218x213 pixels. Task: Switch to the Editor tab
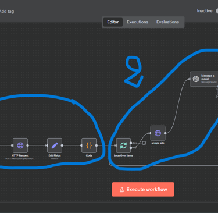(x=113, y=22)
